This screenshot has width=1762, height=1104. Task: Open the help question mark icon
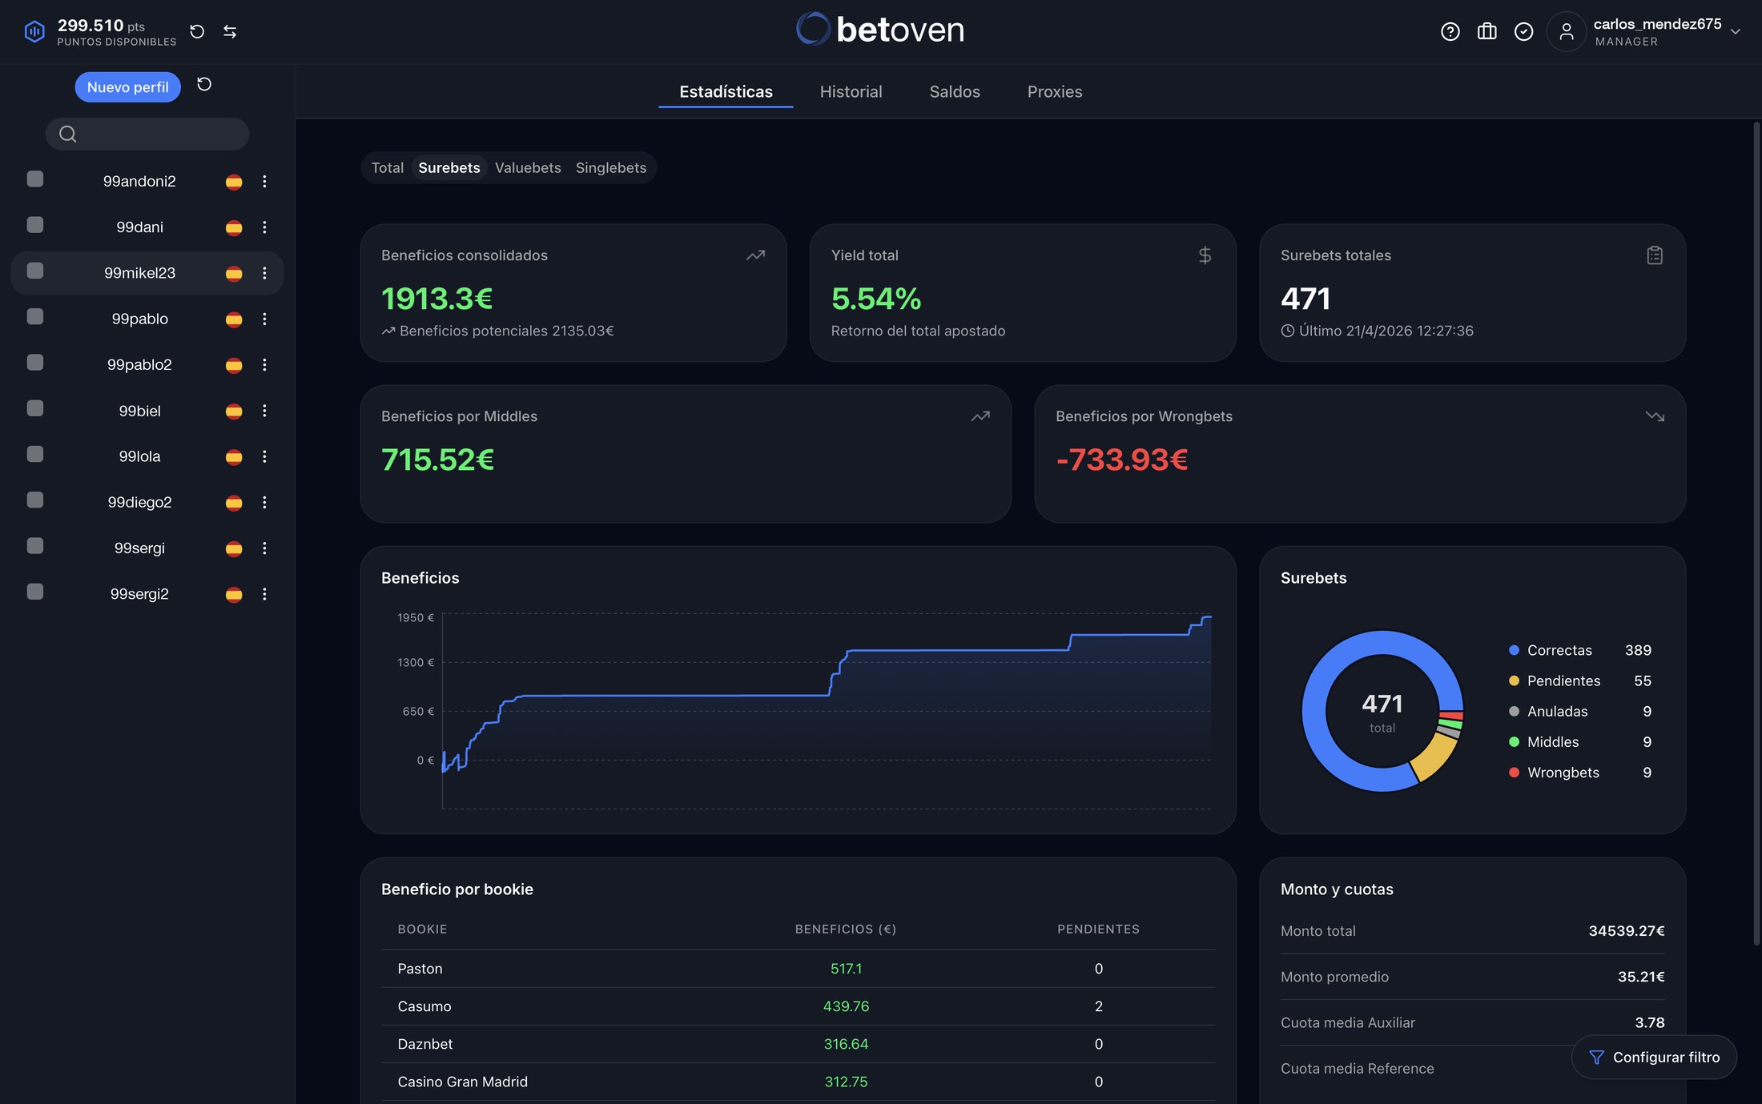click(1450, 31)
